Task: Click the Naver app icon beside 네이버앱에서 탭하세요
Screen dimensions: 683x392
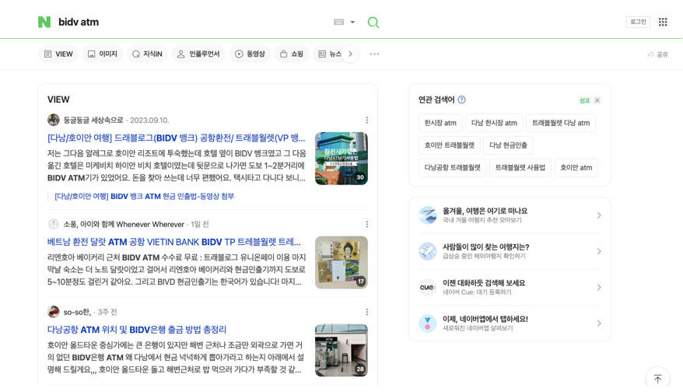Action: point(427,324)
